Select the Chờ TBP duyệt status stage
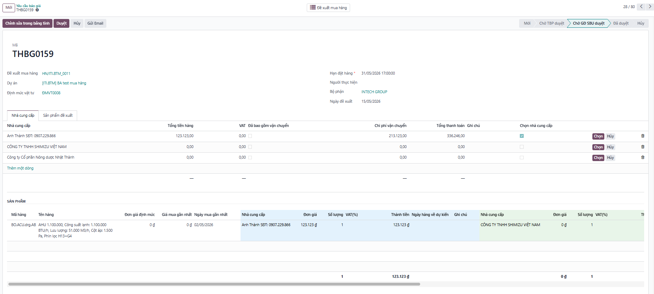654x294 pixels. (552, 24)
